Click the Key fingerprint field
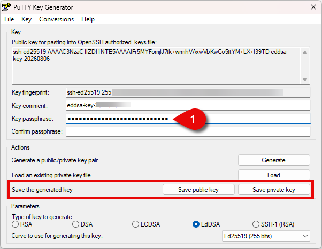Image resolution: width=322 pixels, height=249 pixels. [188, 92]
